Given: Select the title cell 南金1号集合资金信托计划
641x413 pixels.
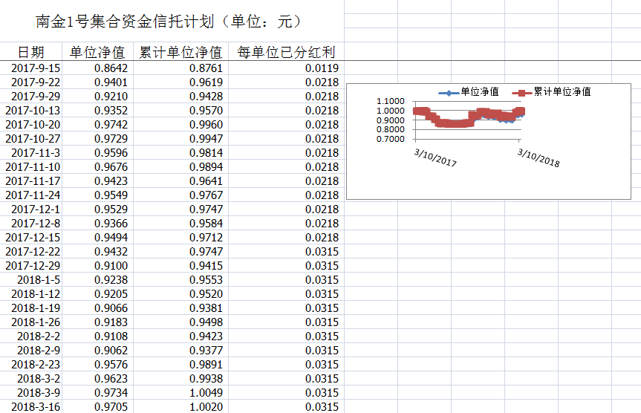Looking at the screenshot, I should point(169,22).
